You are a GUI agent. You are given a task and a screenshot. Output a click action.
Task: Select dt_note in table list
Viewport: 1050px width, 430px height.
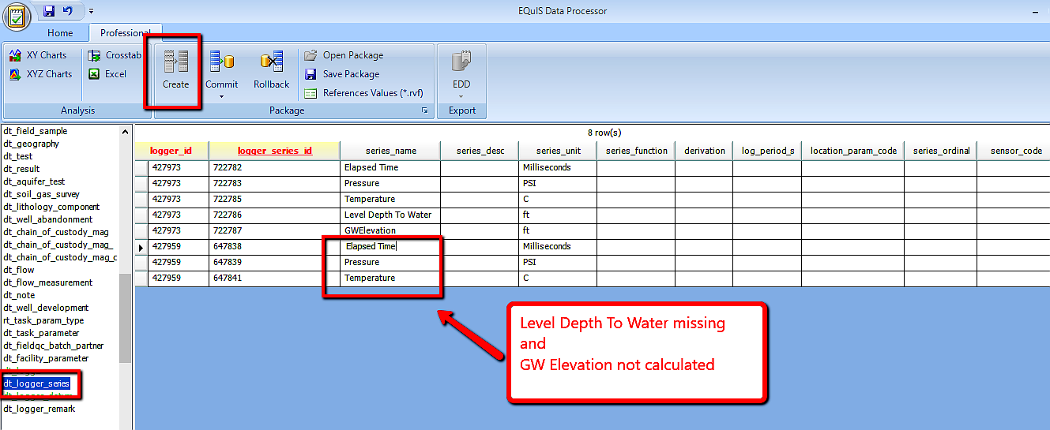pyautogui.click(x=19, y=295)
